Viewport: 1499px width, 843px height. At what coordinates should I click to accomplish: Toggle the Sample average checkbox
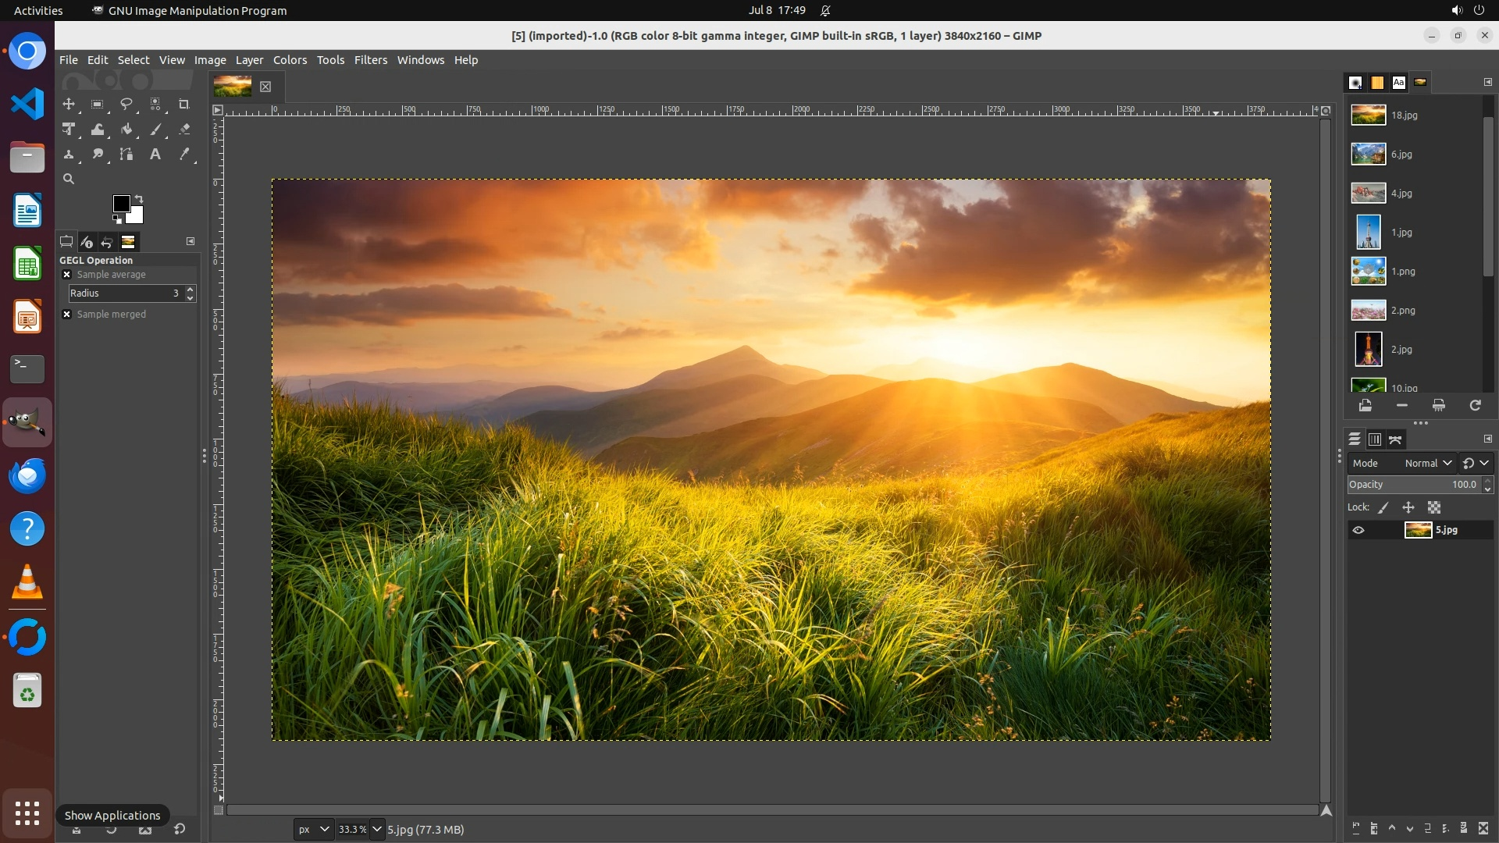coord(67,275)
